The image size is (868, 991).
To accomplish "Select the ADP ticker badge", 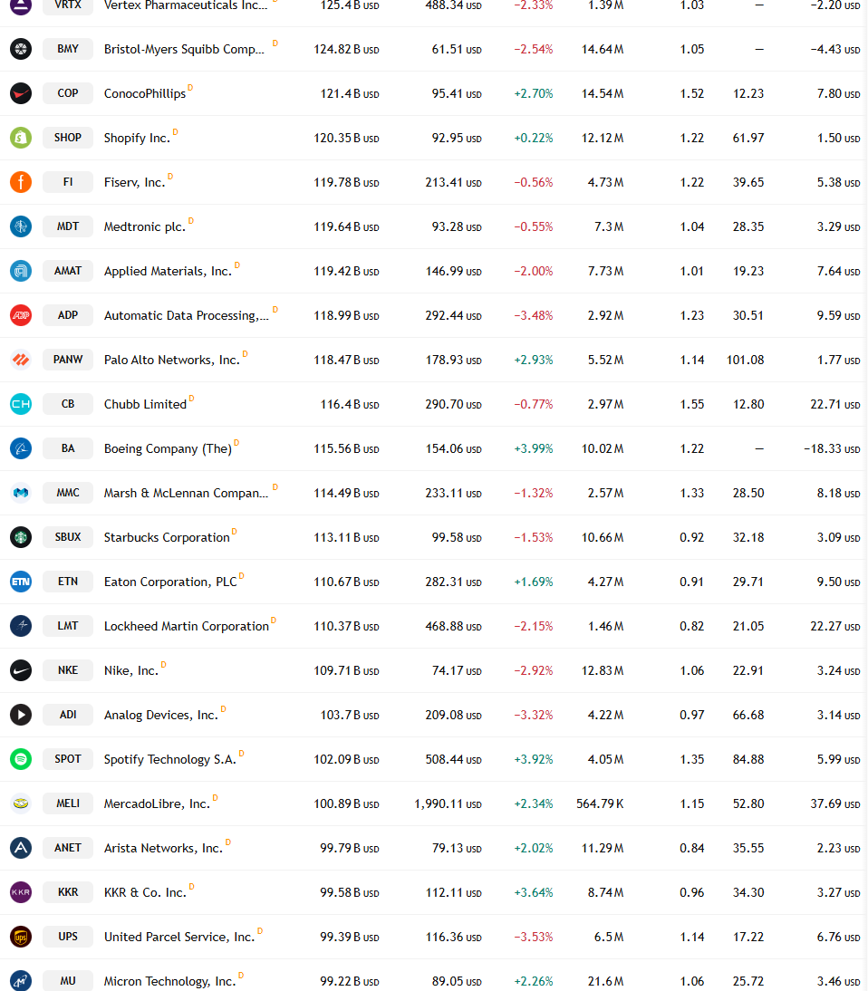I will [x=68, y=315].
